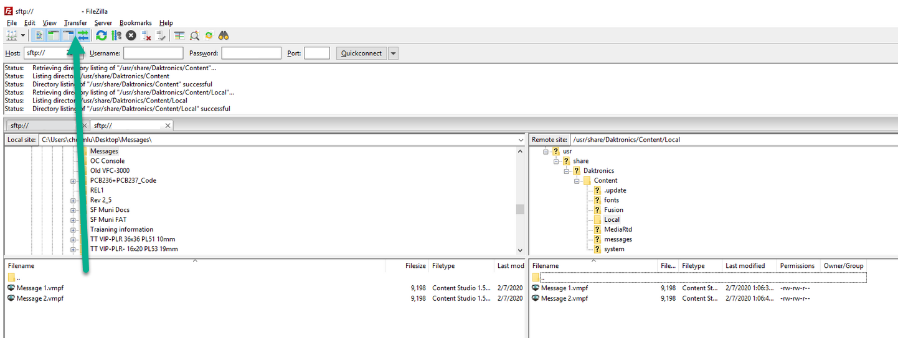This screenshot has width=898, height=338.
Task: Disconnect from the current server
Action: point(146,36)
